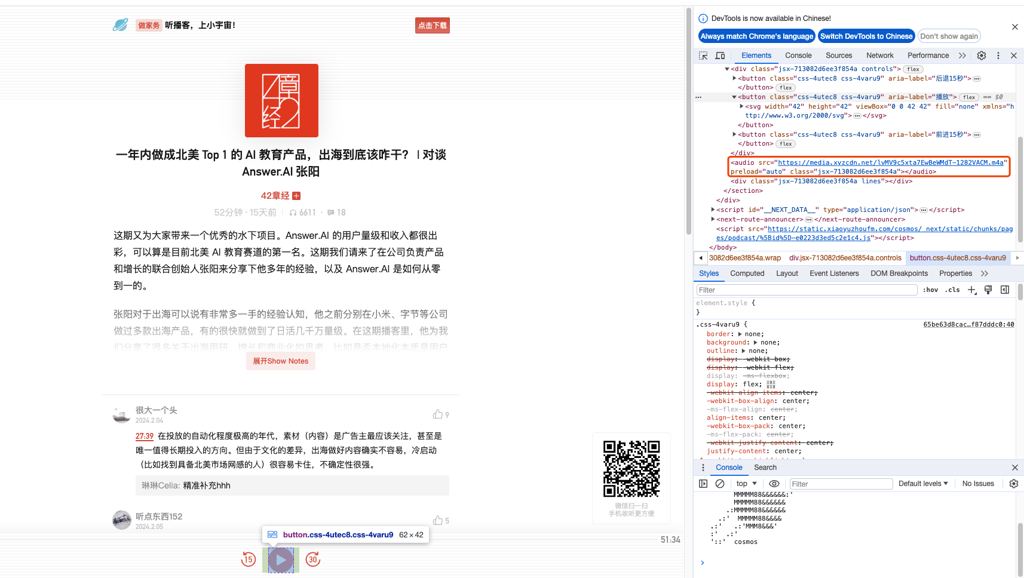The height and width of the screenshot is (578, 1024).
Task: Expand the __NEXT_DATA__ script node
Action: click(x=713, y=210)
